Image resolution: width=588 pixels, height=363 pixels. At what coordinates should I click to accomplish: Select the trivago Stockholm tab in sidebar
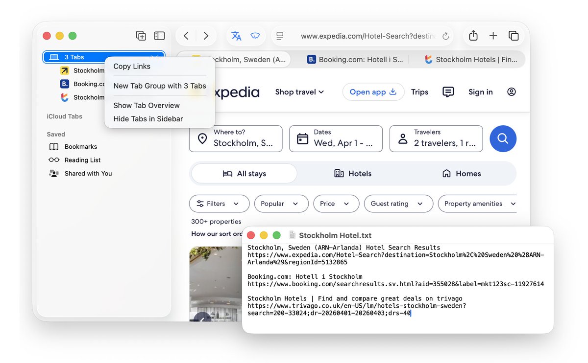tap(82, 97)
